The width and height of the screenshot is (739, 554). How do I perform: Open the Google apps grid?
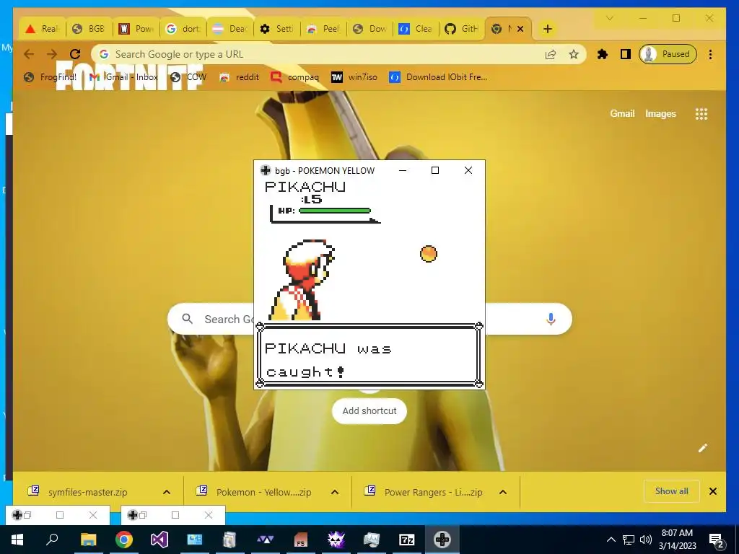701,114
